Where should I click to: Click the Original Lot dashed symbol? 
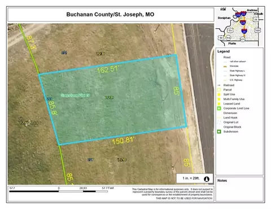click(x=219, y=123)
